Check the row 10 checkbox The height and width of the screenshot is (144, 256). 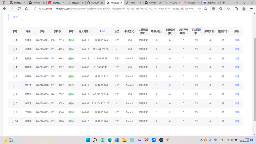(x=13, y=121)
